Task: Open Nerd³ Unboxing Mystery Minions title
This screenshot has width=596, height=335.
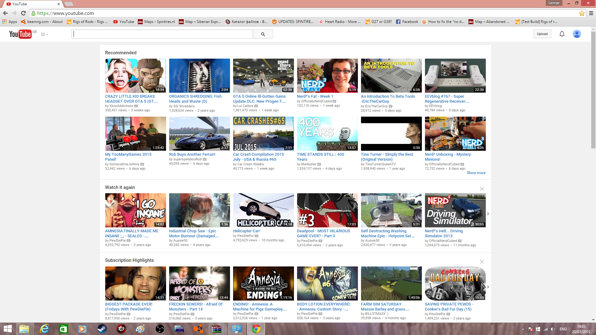Action: (448, 157)
